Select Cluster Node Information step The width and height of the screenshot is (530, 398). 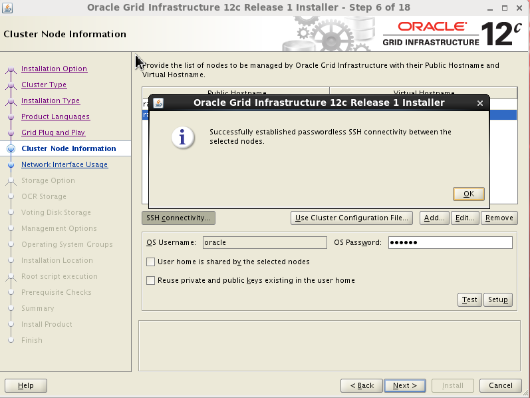(68, 148)
